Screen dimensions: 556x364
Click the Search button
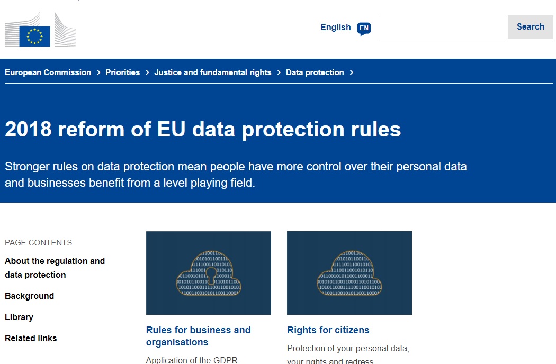click(530, 27)
